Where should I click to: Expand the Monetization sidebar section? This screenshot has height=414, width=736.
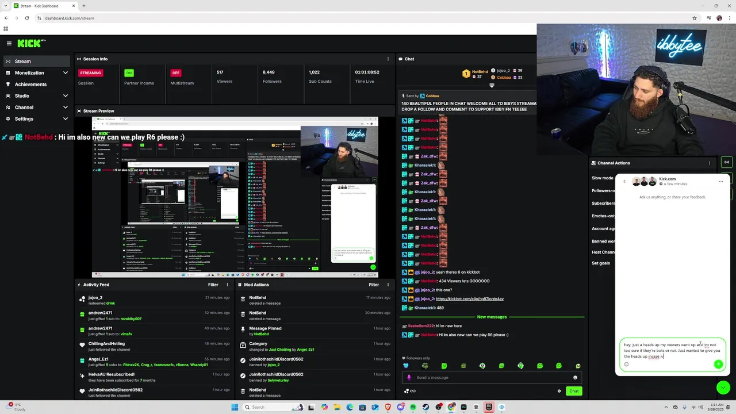[x=36, y=73]
